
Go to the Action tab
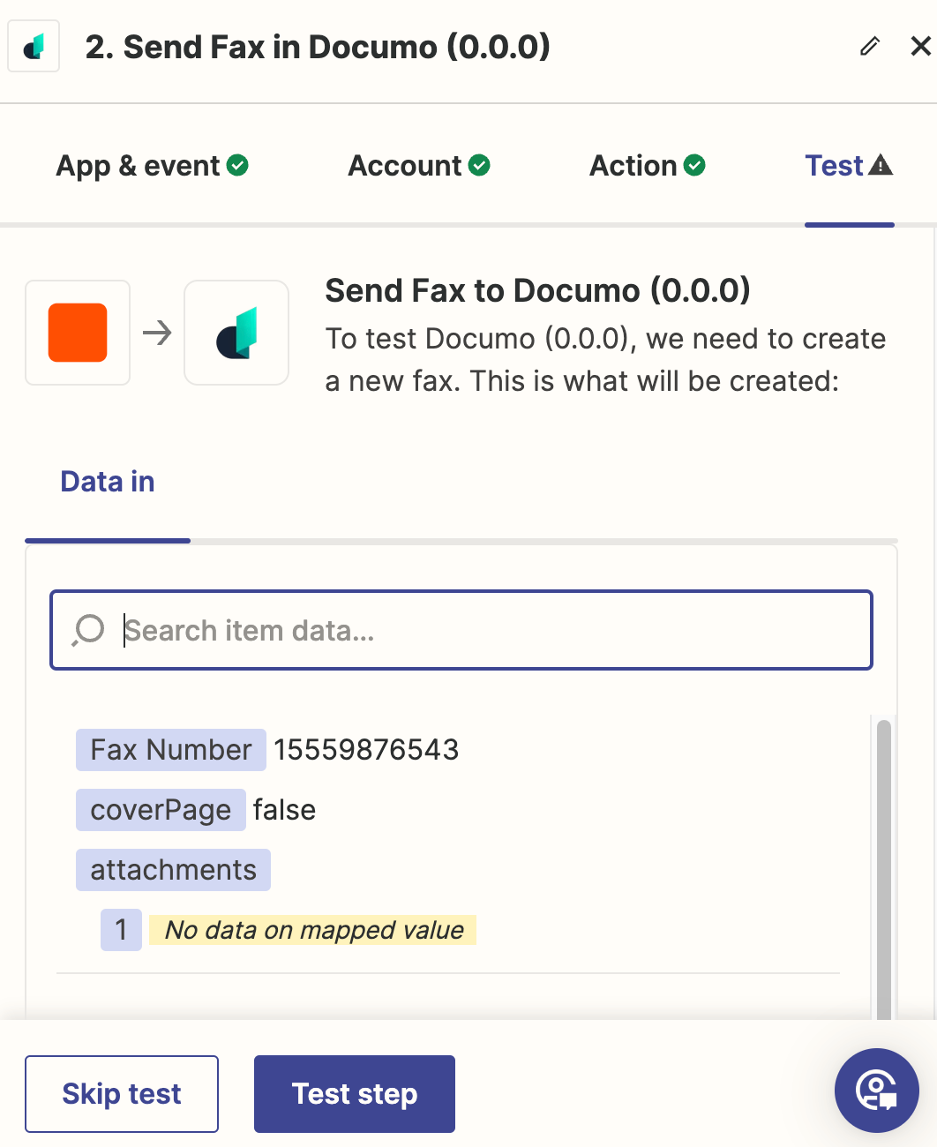click(648, 166)
